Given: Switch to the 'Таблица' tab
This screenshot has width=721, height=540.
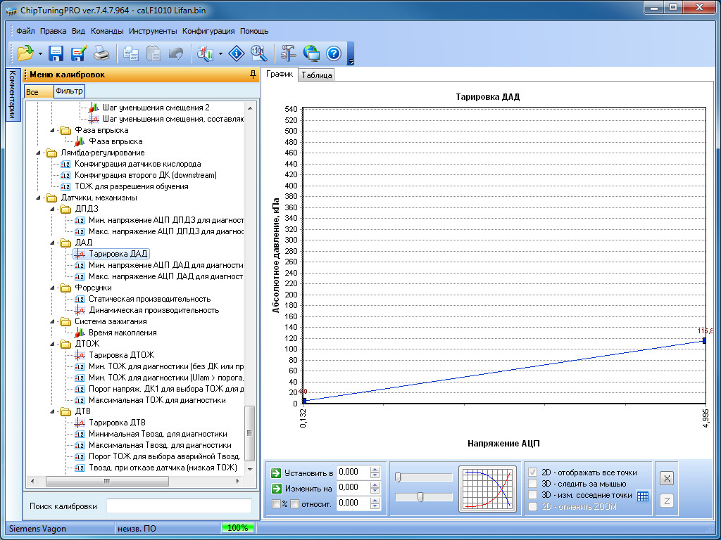Looking at the screenshot, I should 316,75.
